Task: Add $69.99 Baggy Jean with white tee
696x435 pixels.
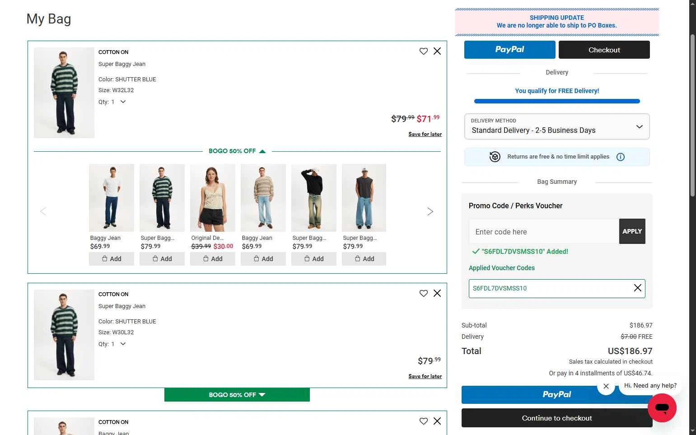Action: coord(112,259)
